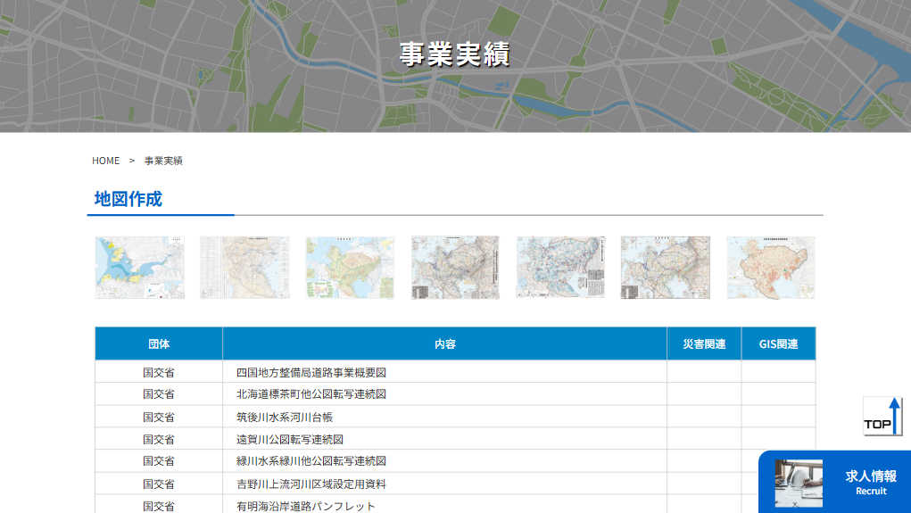This screenshot has width=911, height=513.
Task: Click the 団体 column header
Action: pos(159,344)
